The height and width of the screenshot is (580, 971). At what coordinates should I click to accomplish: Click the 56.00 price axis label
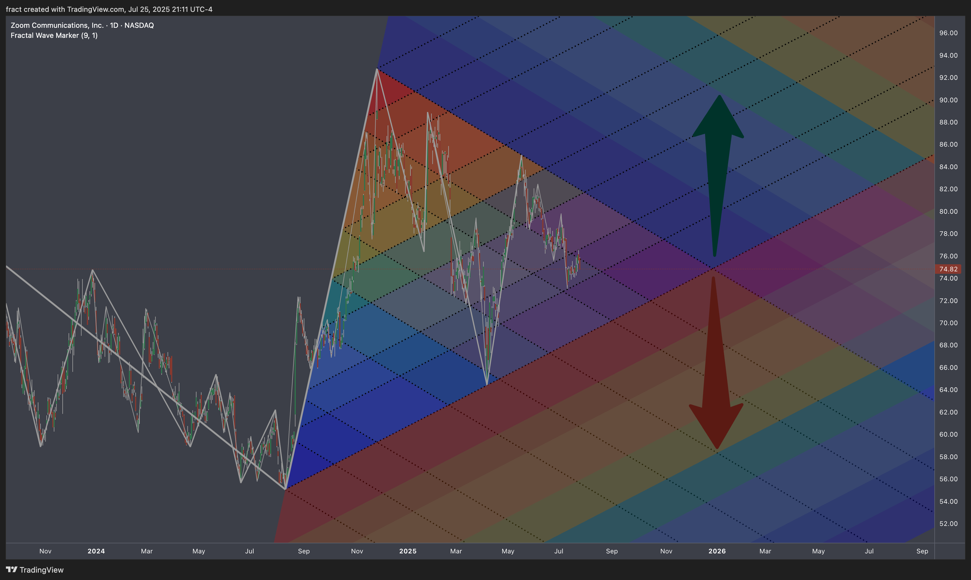(x=948, y=479)
